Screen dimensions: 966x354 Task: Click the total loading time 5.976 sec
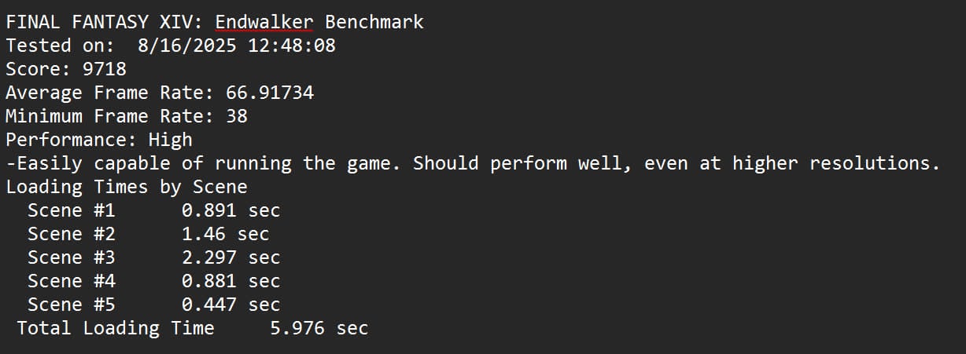319,328
